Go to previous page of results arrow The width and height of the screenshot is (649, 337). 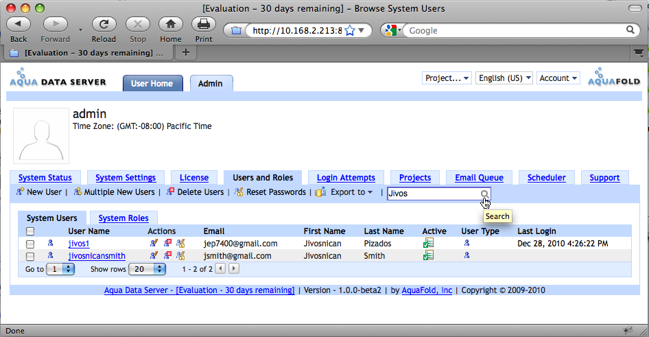(221, 268)
